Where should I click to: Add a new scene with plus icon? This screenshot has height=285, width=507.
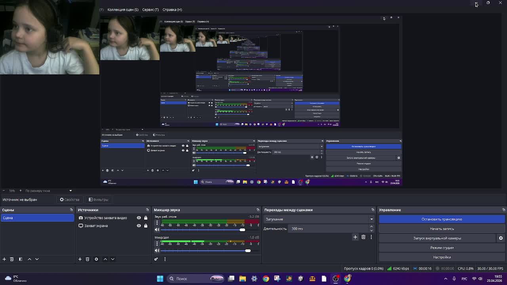[x=4, y=259]
